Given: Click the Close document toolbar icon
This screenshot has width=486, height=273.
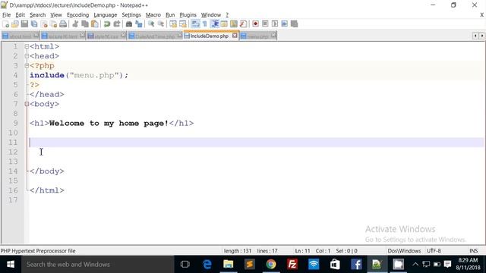Looking at the screenshot, I should (x=44, y=24).
